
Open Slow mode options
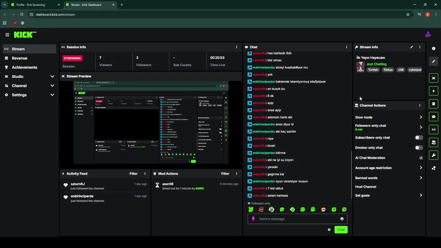pyautogui.click(x=389, y=117)
